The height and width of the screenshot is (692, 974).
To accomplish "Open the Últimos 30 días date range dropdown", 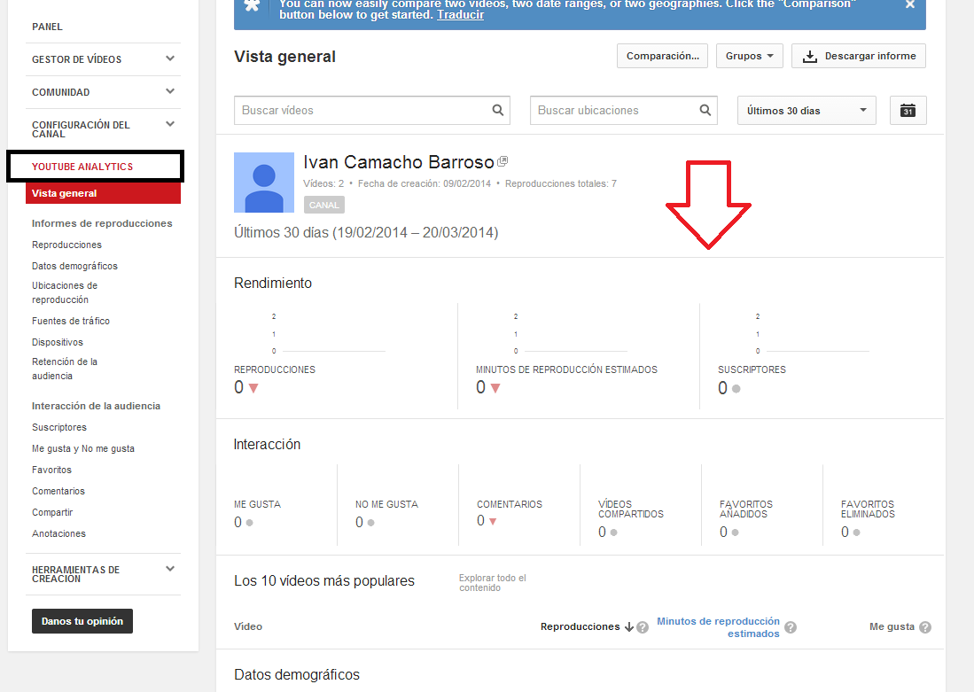I will click(x=806, y=111).
